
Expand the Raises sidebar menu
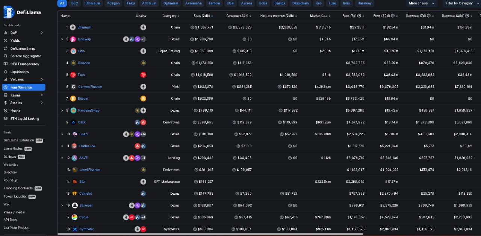[42, 95]
